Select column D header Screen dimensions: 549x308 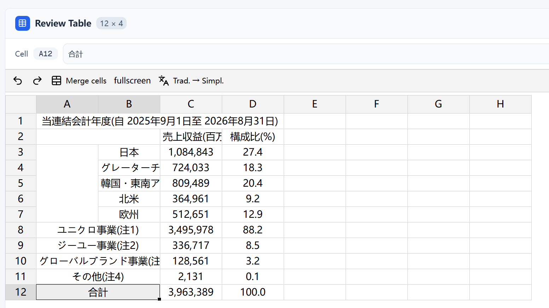point(253,104)
